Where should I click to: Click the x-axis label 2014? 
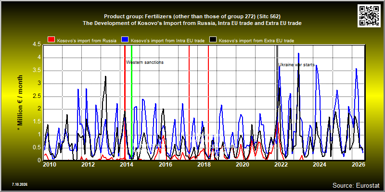point(127,164)
